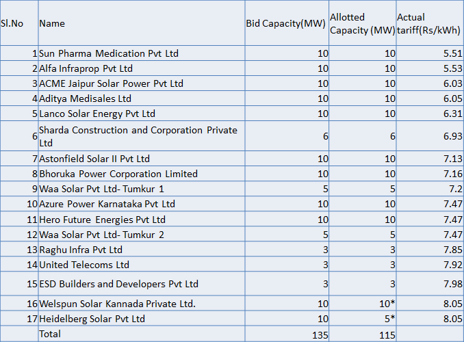This screenshot has width=464, height=342.
Task: Click 'United Telecoms Ltd' name cell
Action: (x=142, y=265)
